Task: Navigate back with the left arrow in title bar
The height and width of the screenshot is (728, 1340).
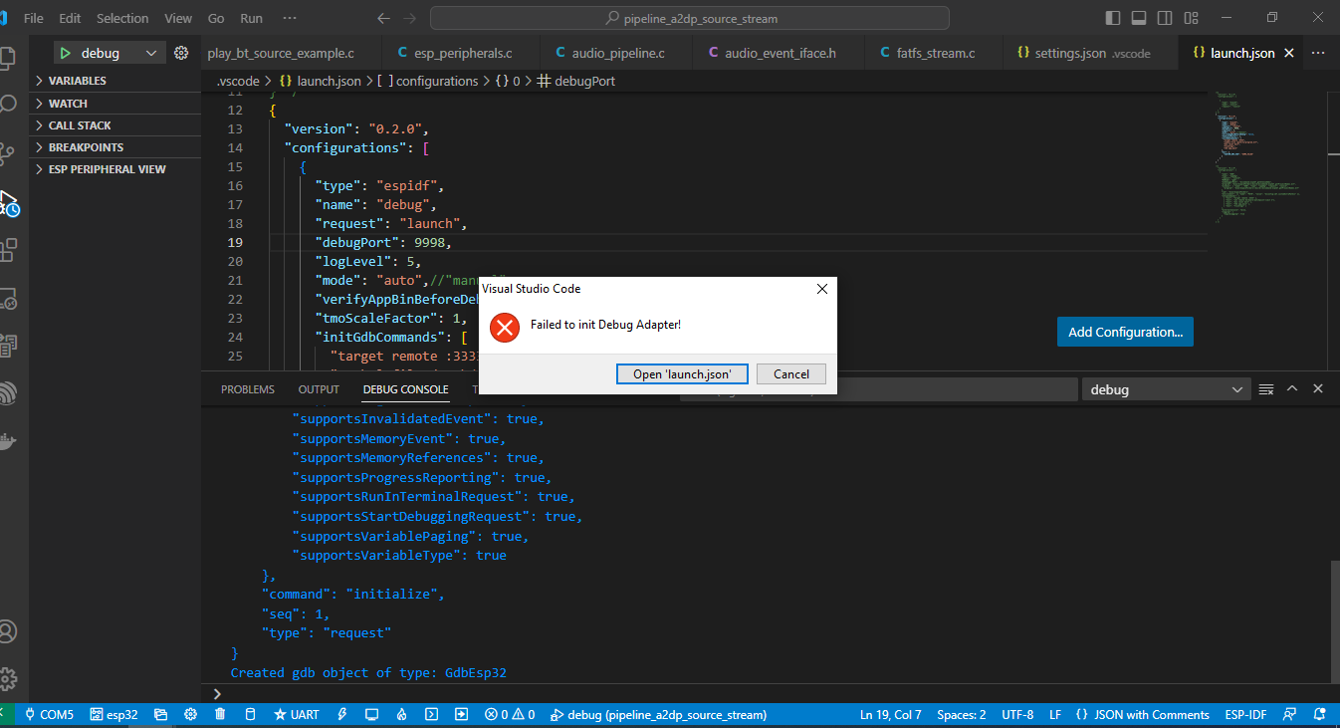Action: [x=384, y=18]
